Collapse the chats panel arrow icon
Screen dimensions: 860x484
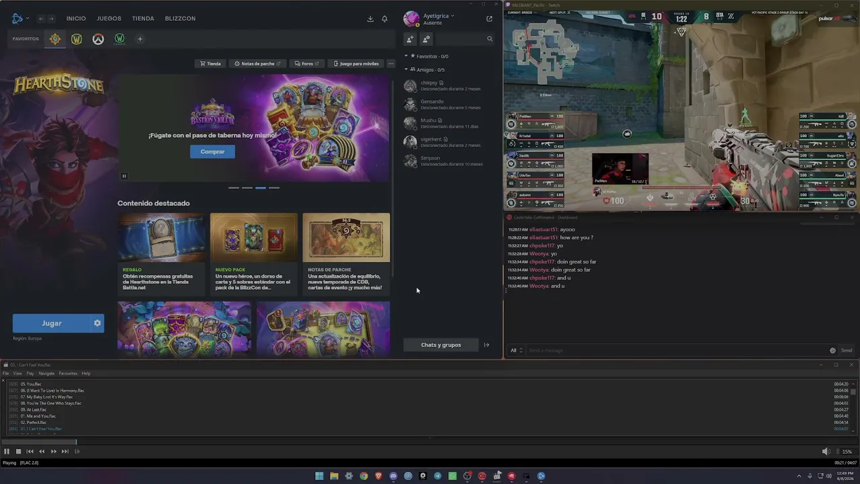[x=486, y=345]
